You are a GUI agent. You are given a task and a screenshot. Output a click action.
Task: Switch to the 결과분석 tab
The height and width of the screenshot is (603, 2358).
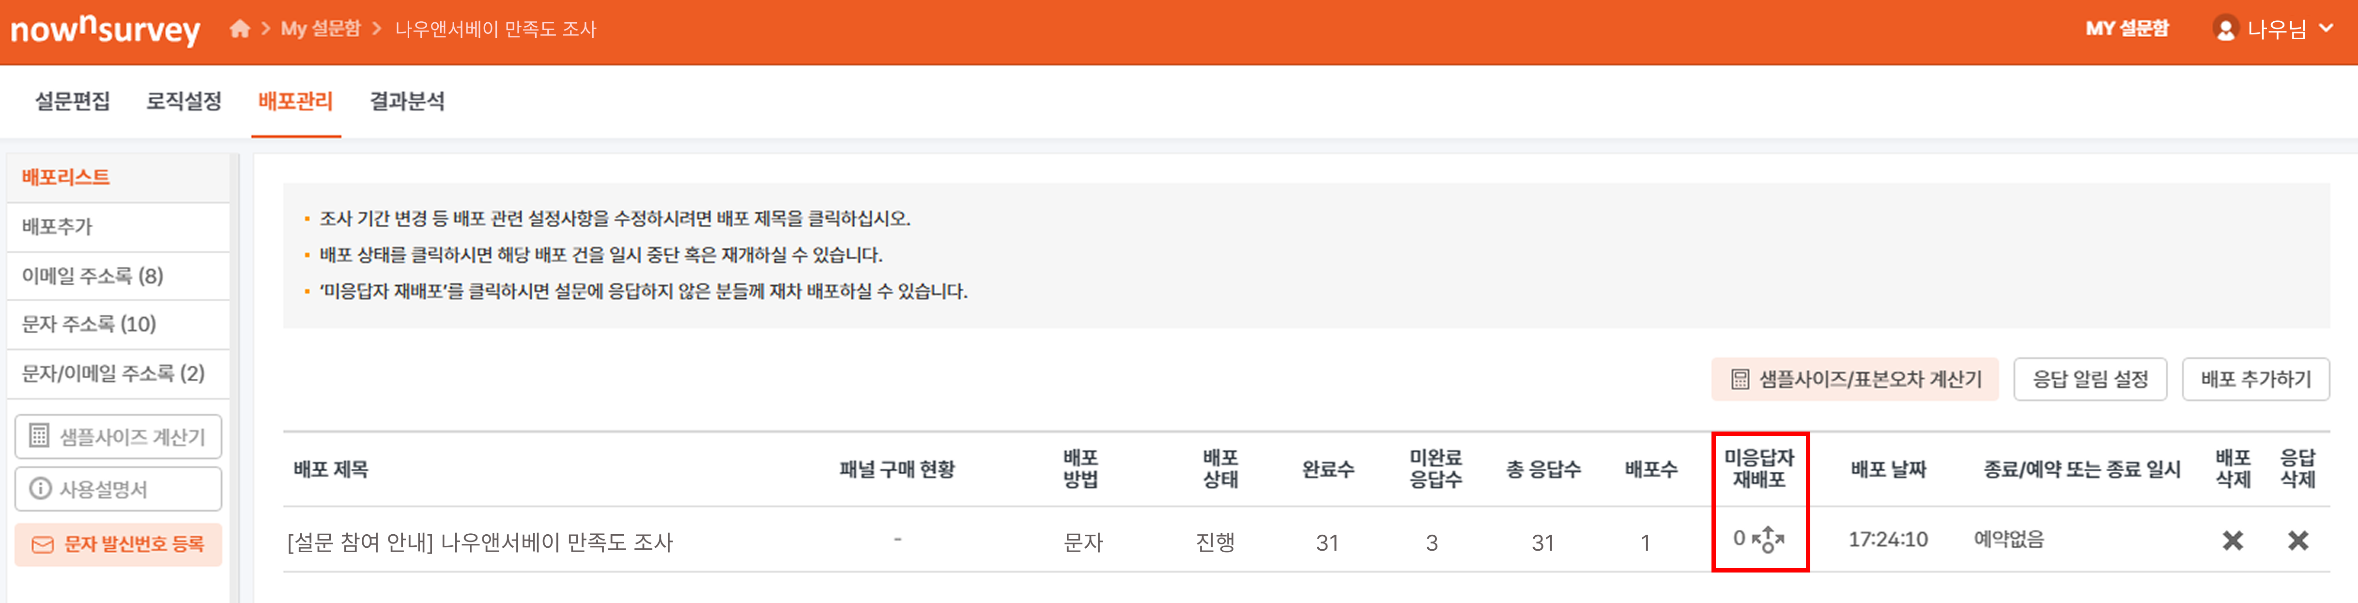(407, 101)
